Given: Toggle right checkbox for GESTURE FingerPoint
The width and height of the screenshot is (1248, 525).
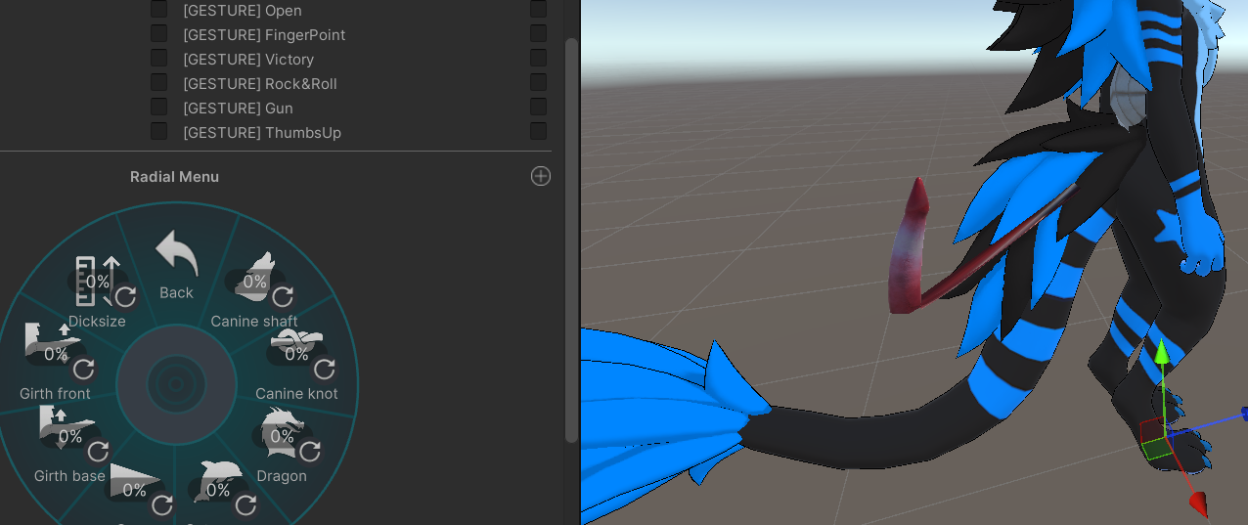Looking at the screenshot, I should 538,34.
